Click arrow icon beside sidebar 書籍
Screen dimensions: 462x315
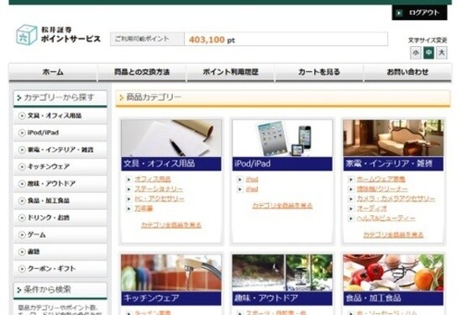tap(22, 252)
